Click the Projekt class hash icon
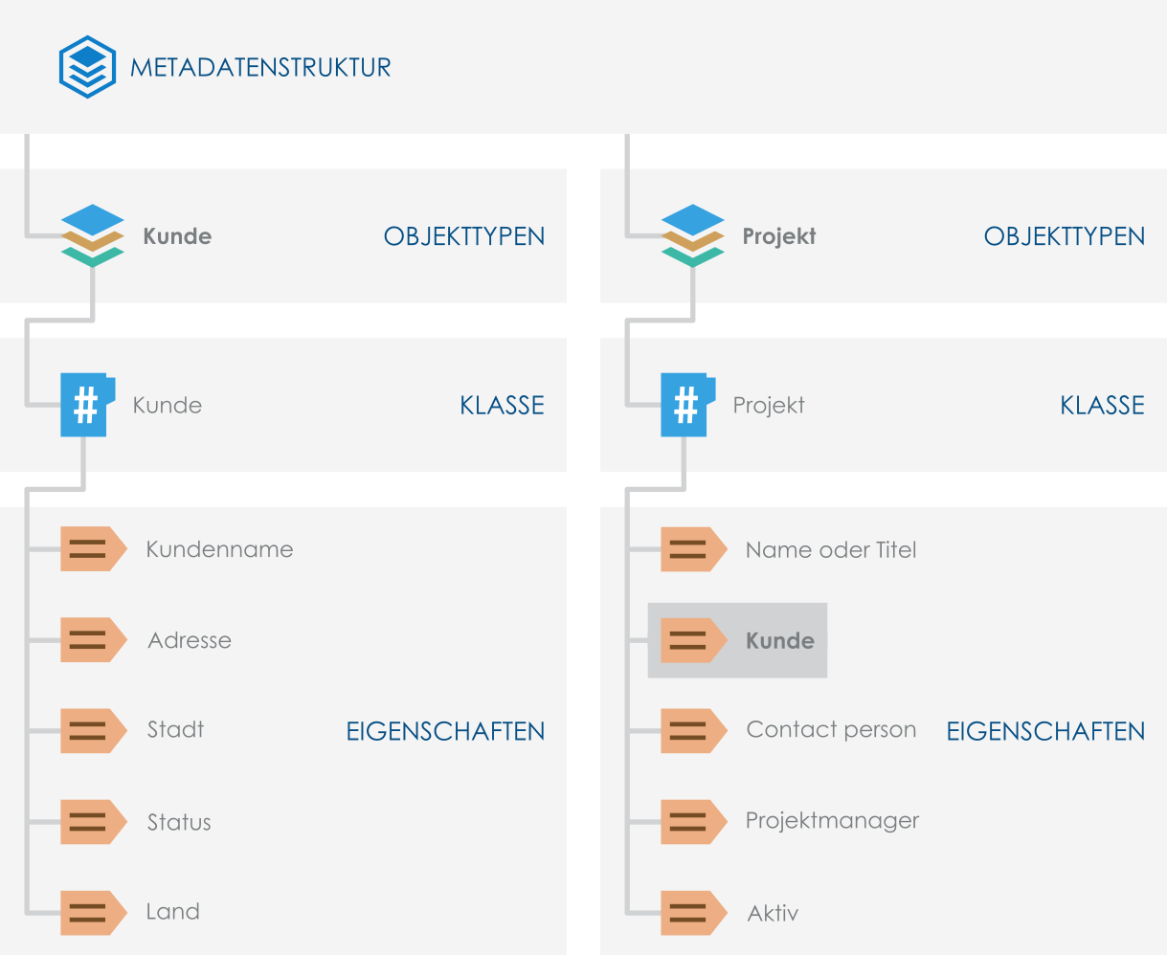 (686, 405)
